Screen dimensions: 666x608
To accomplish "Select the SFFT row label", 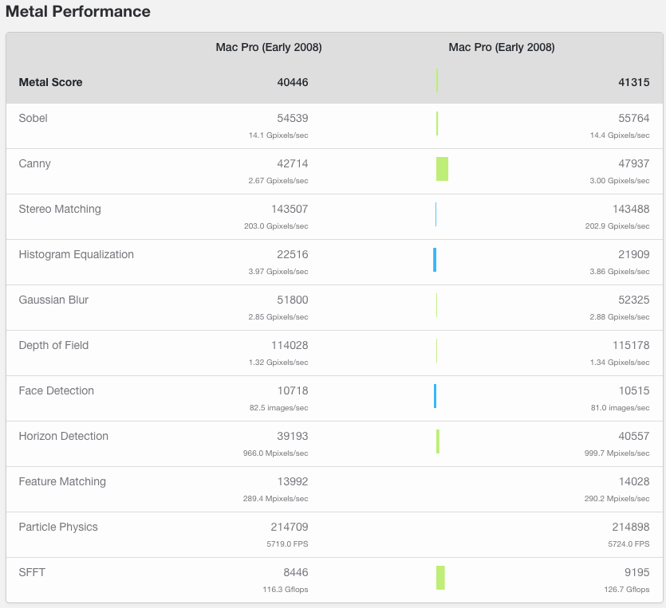I will point(32,572).
